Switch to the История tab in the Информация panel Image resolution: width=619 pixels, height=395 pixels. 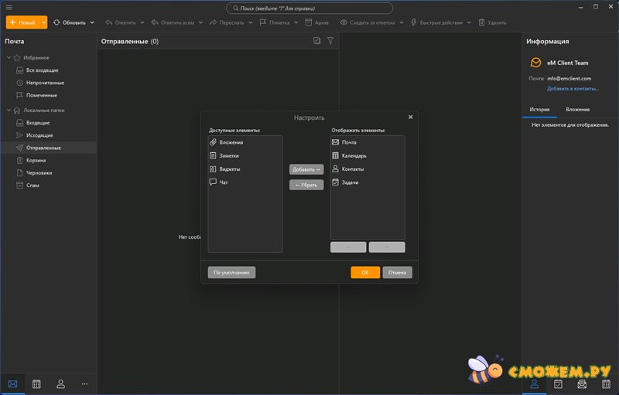(539, 110)
